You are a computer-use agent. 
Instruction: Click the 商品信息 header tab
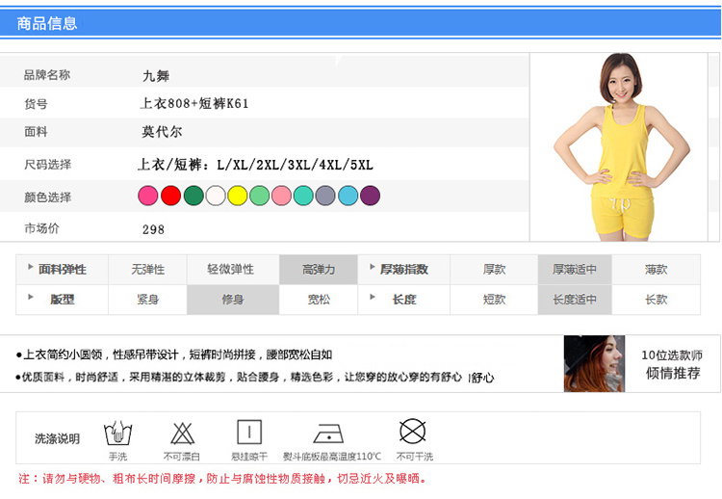[x=47, y=23]
